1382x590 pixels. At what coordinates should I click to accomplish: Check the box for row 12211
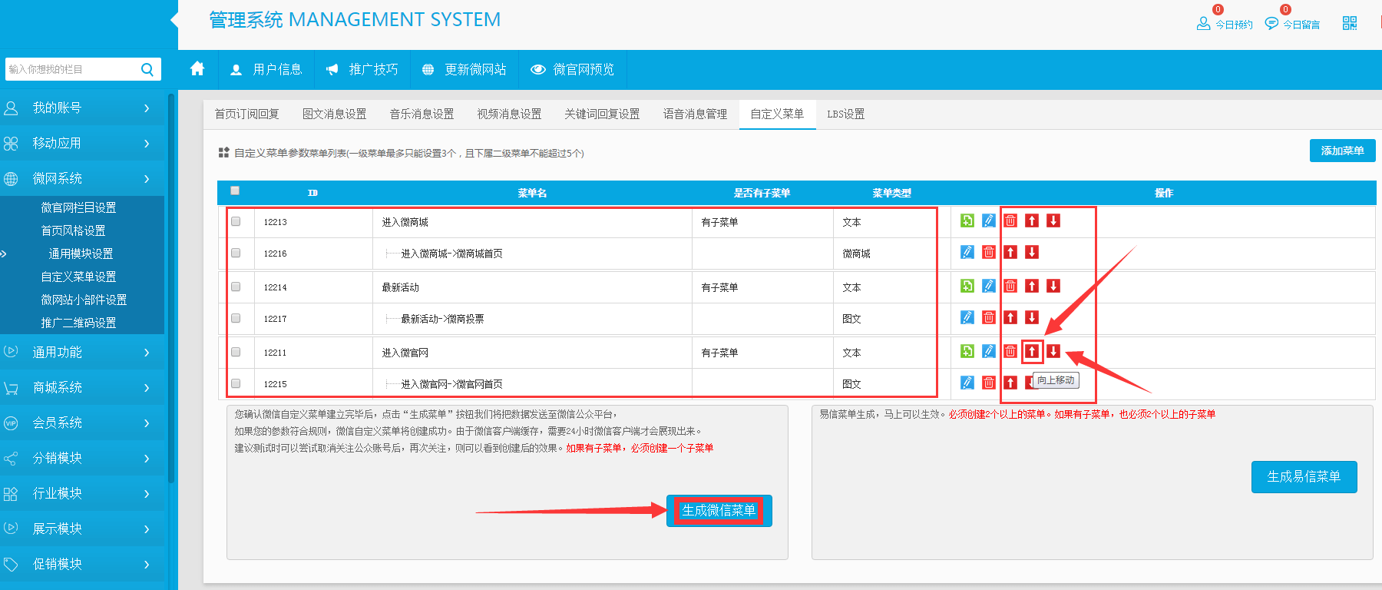(x=236, y=353)
